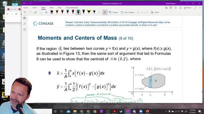Undo the last ink stroke
Image resolution: width=204 pixels, height=114 pixels.
[25, 12]
